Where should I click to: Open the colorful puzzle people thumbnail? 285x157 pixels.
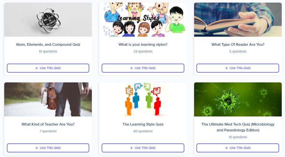(143, 99)
